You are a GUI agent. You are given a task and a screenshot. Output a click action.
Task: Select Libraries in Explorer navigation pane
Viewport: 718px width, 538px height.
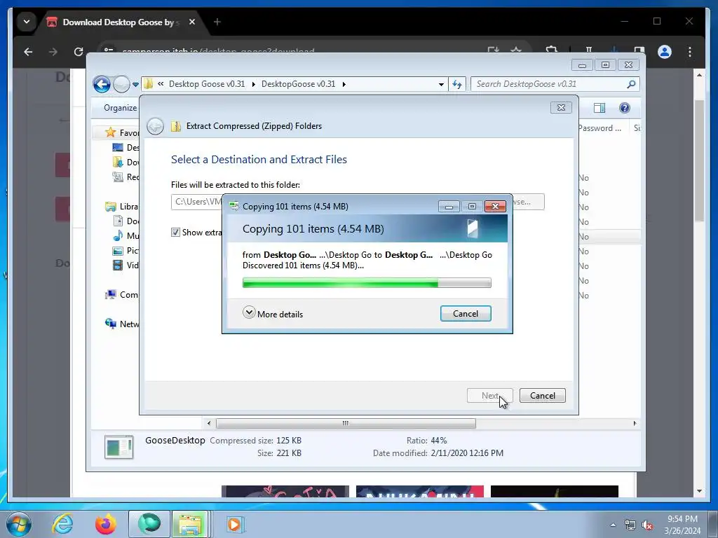121,207
